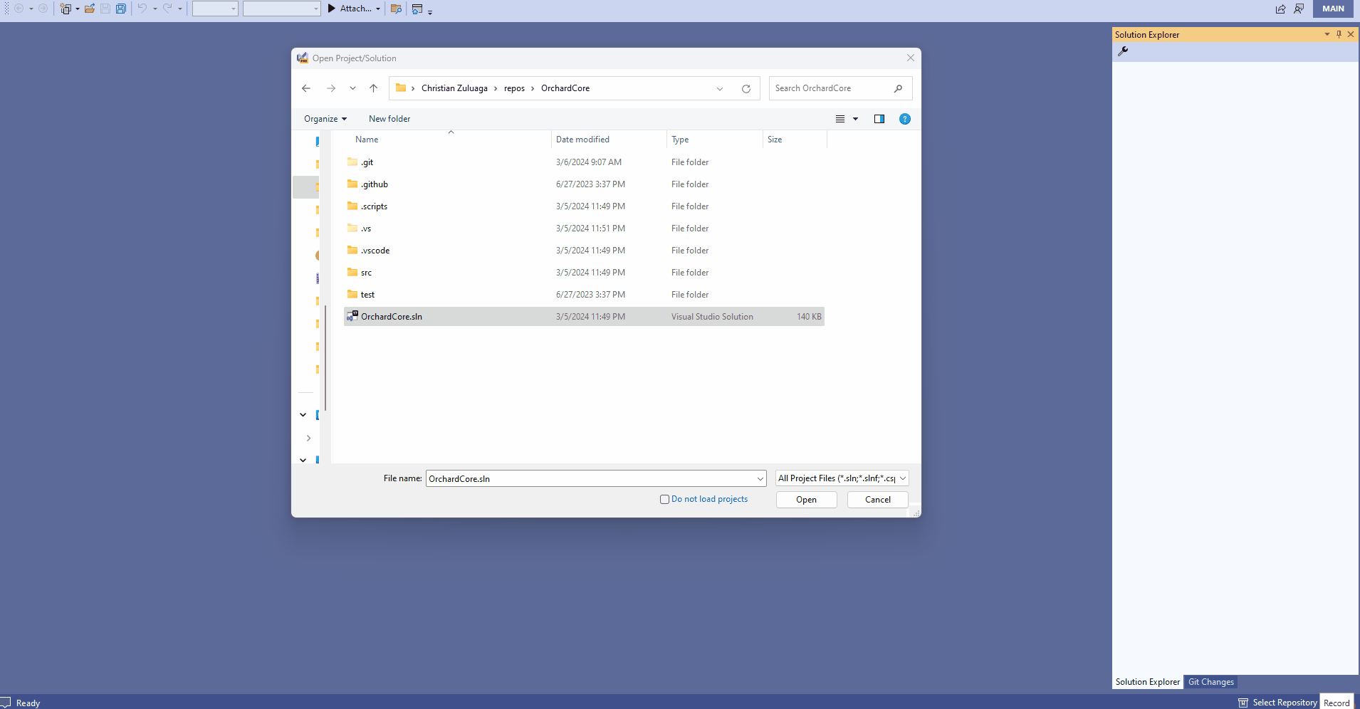The image size is (1360, 709).
Task: Click the Undo toolbar icon
Action: (142, 9)
